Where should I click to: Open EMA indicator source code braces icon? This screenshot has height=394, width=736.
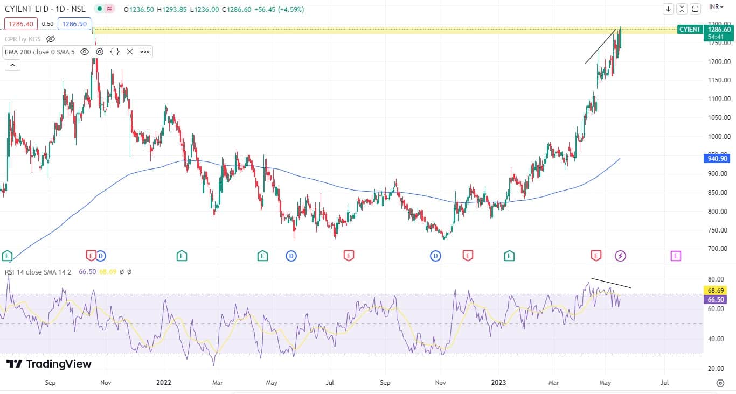[115, 52]
